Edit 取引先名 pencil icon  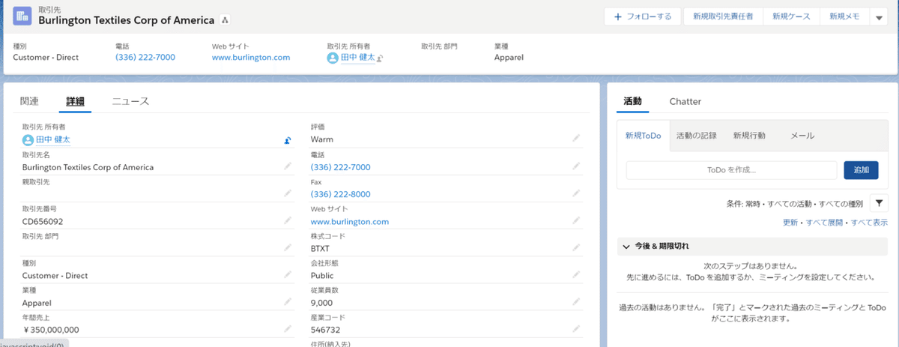(288, 166)
